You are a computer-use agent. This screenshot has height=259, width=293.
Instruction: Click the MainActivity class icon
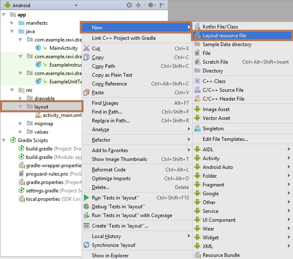pyautogui.click(x=38, y=48)
